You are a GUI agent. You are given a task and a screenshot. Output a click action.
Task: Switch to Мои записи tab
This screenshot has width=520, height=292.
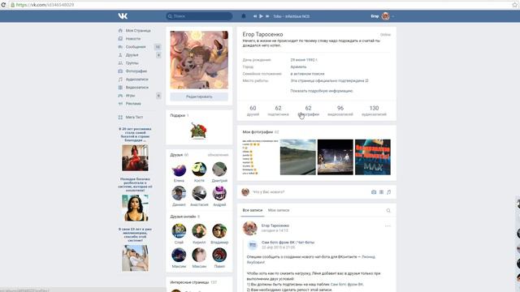point(279,210)
